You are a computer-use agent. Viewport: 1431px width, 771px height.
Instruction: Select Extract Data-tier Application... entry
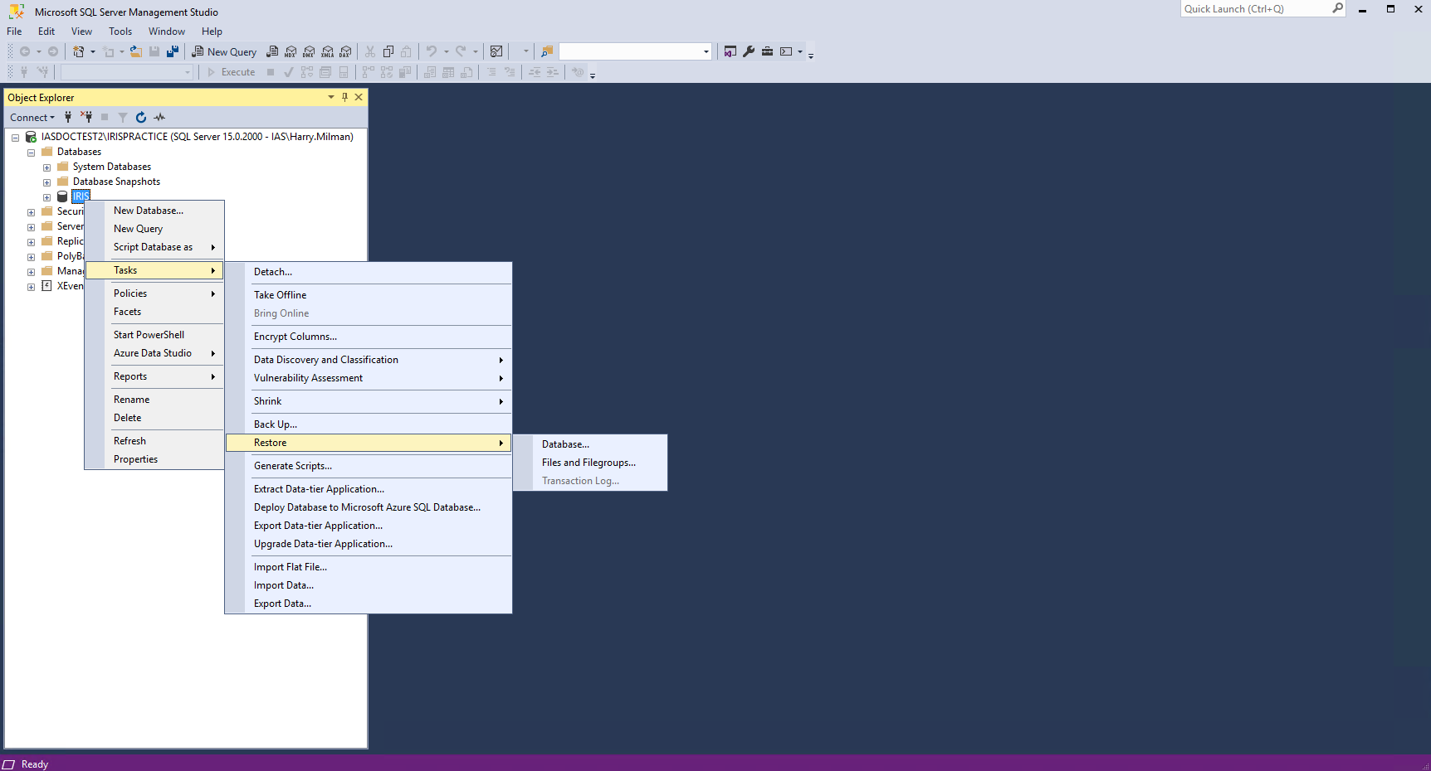[369, 489]
